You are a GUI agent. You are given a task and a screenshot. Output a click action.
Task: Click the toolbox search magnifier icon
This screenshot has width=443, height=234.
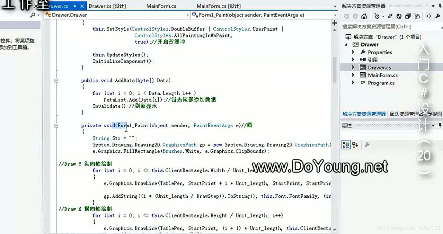[33, 15]
